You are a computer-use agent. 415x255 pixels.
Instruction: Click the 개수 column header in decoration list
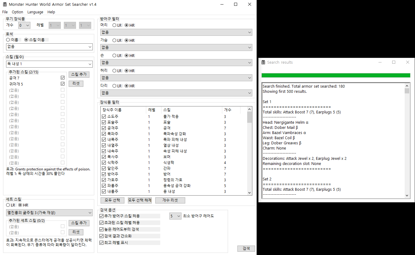[231, 110]
